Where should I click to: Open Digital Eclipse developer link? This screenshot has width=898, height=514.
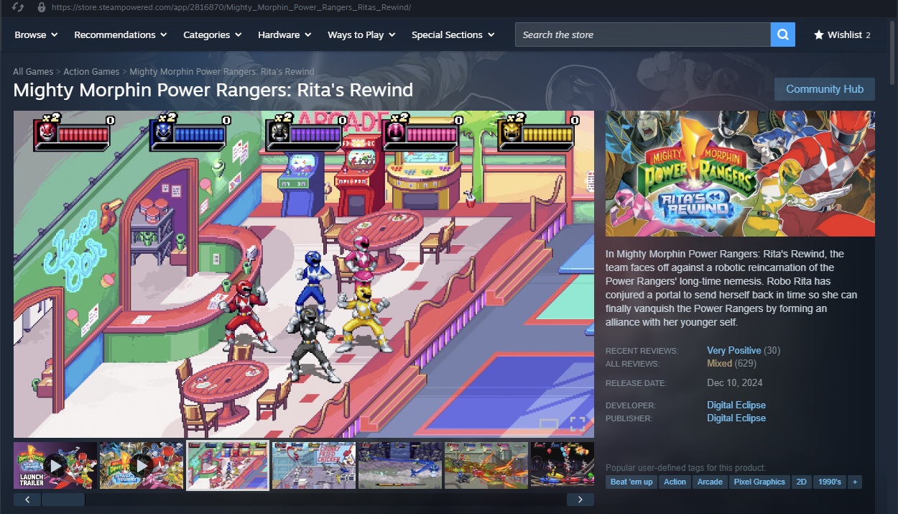(x=736, y=405)
